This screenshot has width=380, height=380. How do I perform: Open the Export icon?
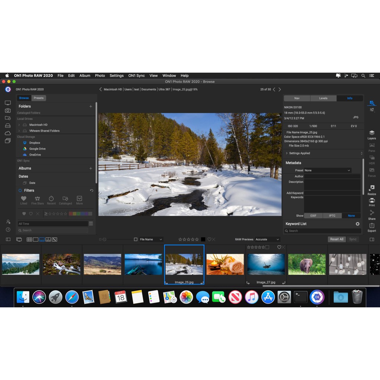pos(371,226)
